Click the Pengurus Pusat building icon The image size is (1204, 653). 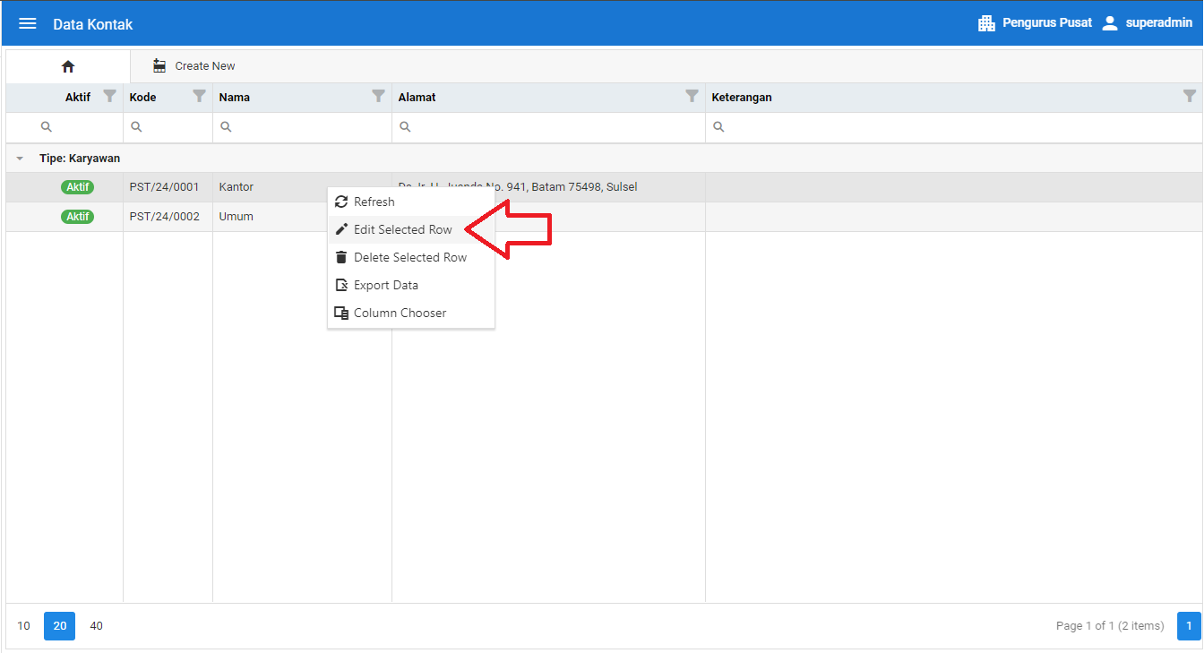(986, 23)
